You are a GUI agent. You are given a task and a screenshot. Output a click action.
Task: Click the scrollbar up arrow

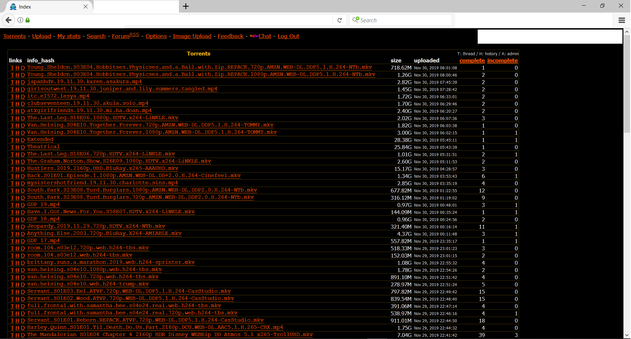pos(627,32)
